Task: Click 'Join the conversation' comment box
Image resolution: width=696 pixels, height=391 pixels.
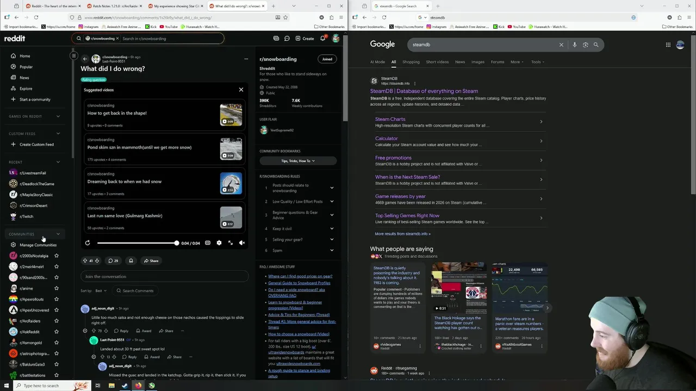Action: click(164, 276)
